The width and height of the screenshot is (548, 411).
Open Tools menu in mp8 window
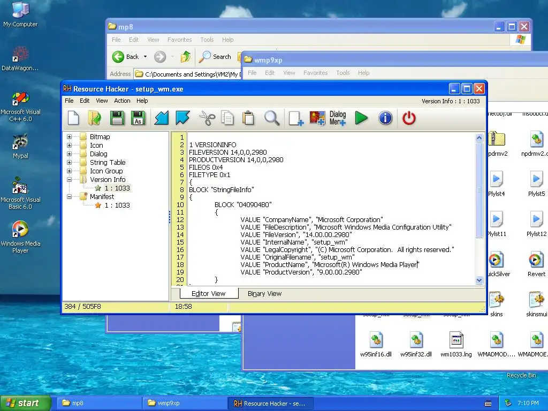pyautogui.click(x=207, y=40)
